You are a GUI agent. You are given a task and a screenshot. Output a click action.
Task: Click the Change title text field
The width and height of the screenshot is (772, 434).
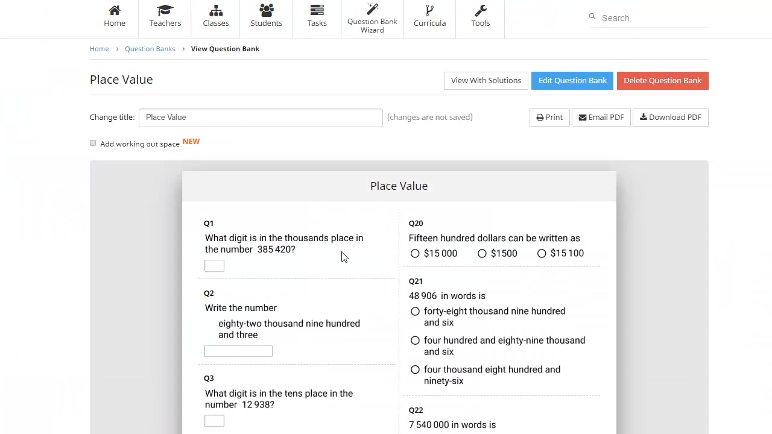coord(261,117)
